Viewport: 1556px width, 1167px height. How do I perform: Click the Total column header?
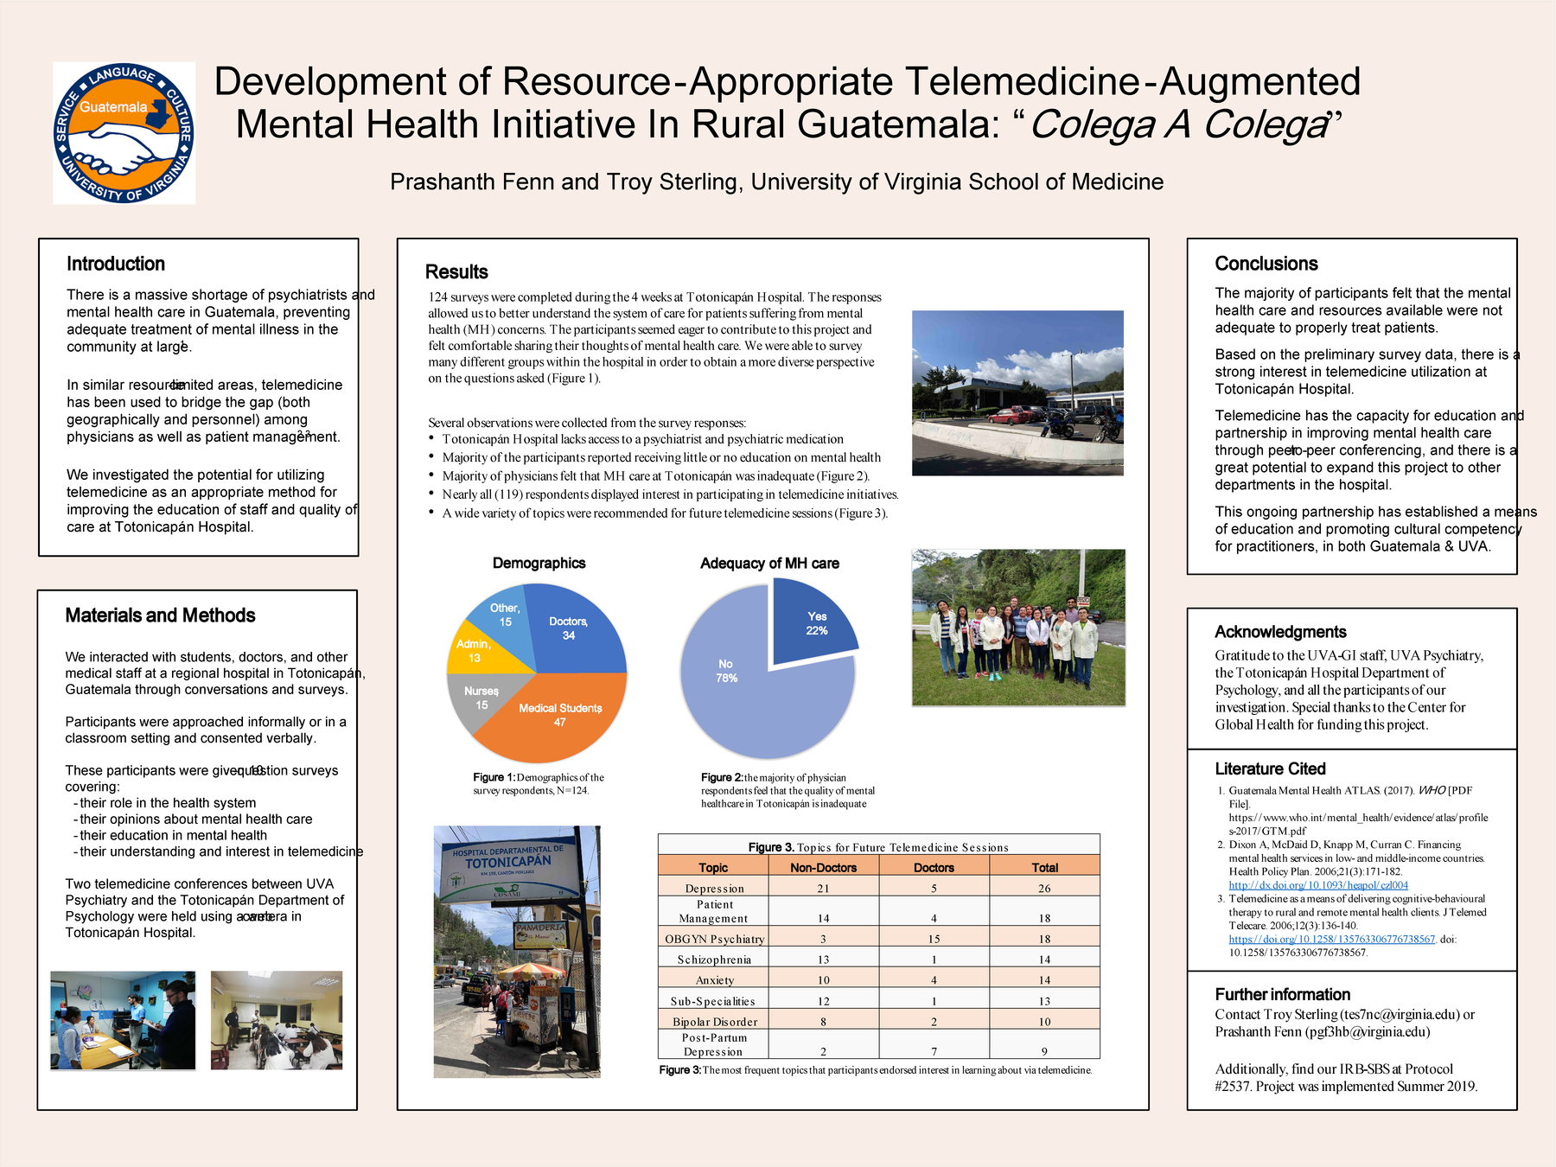point(1044,867)
